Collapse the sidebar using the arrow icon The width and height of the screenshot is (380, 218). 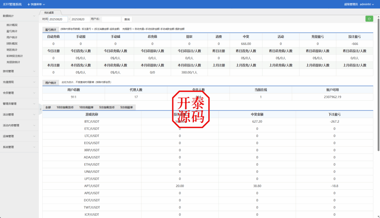[41, 109]
